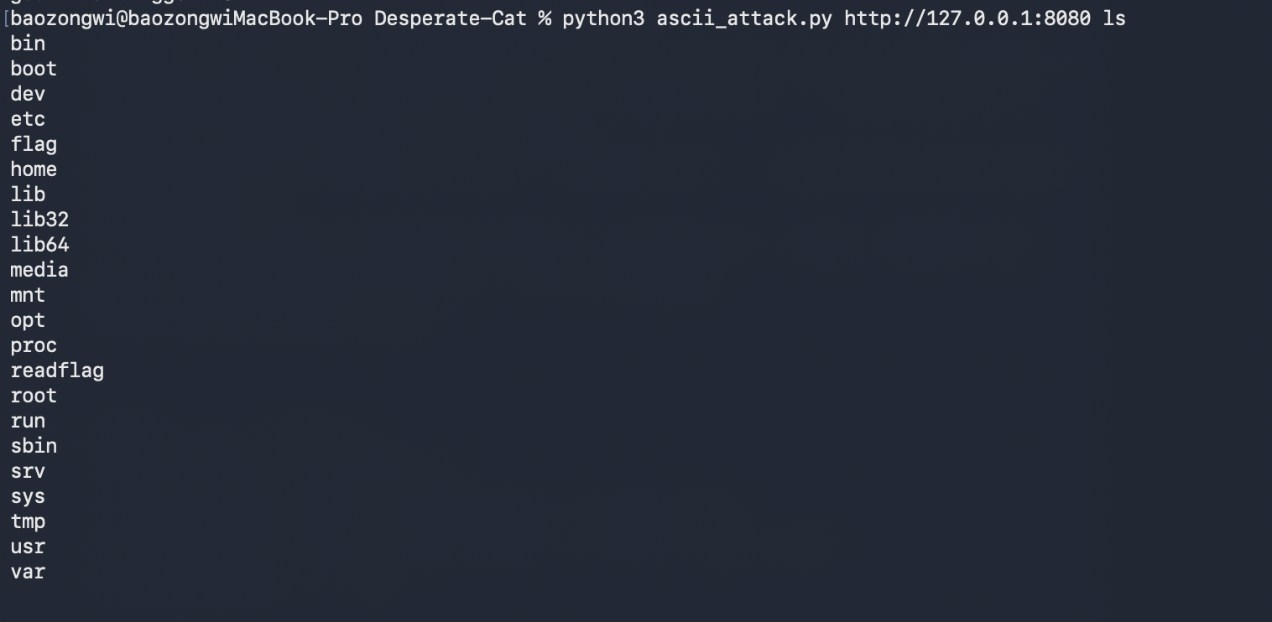
Task: Click the 'flag' entry in listing
Action: pos(34,144)
